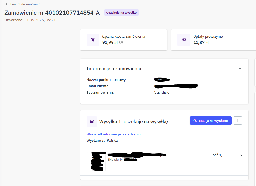This screenshot has width=256, height=186.
Task: Click the shipment box icon
Action: point(92,122)
